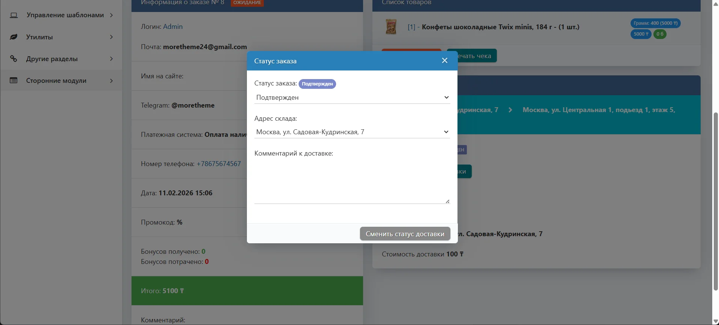
Task: Click the leaf icon beside Утилиты
Action: tap(14, 37)
